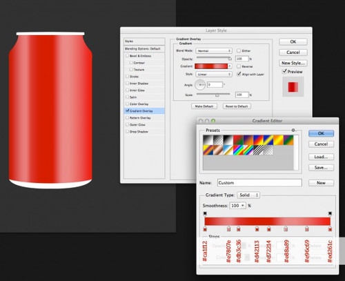This screenshot has width=345, height=281.
Task: Enable the Dither checkbox
Action: click(239, 50)
